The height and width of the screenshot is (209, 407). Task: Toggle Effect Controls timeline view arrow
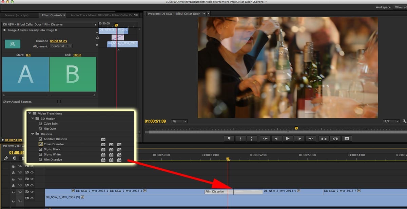(95, 25)
